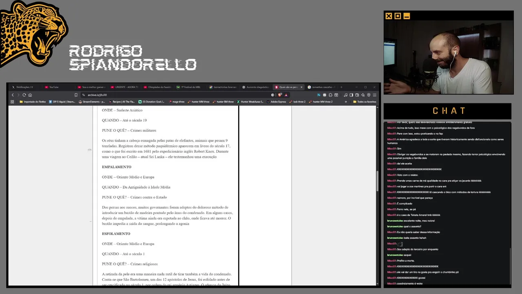This screenshot has width=522, height=294.
Task: Open the hunter MM three 2 bookmark
Action: tap(321, 102)
